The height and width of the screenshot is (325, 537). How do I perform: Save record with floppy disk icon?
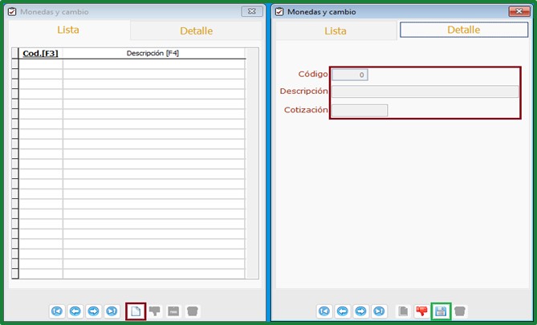(441, 311)
